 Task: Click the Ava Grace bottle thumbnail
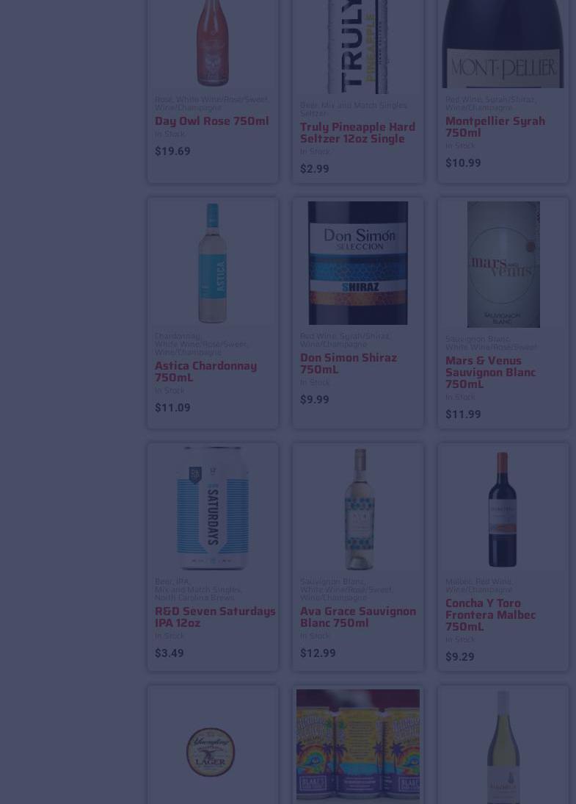pyautogui.click(x=358, y=509)
